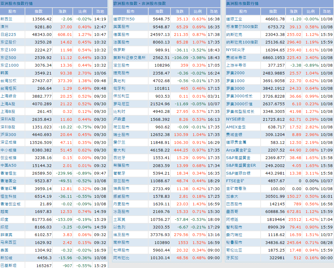Screen dimensions: 334x268
Task: Open the 道琼欧洲50 index link
Action: (x=124, y=19)
